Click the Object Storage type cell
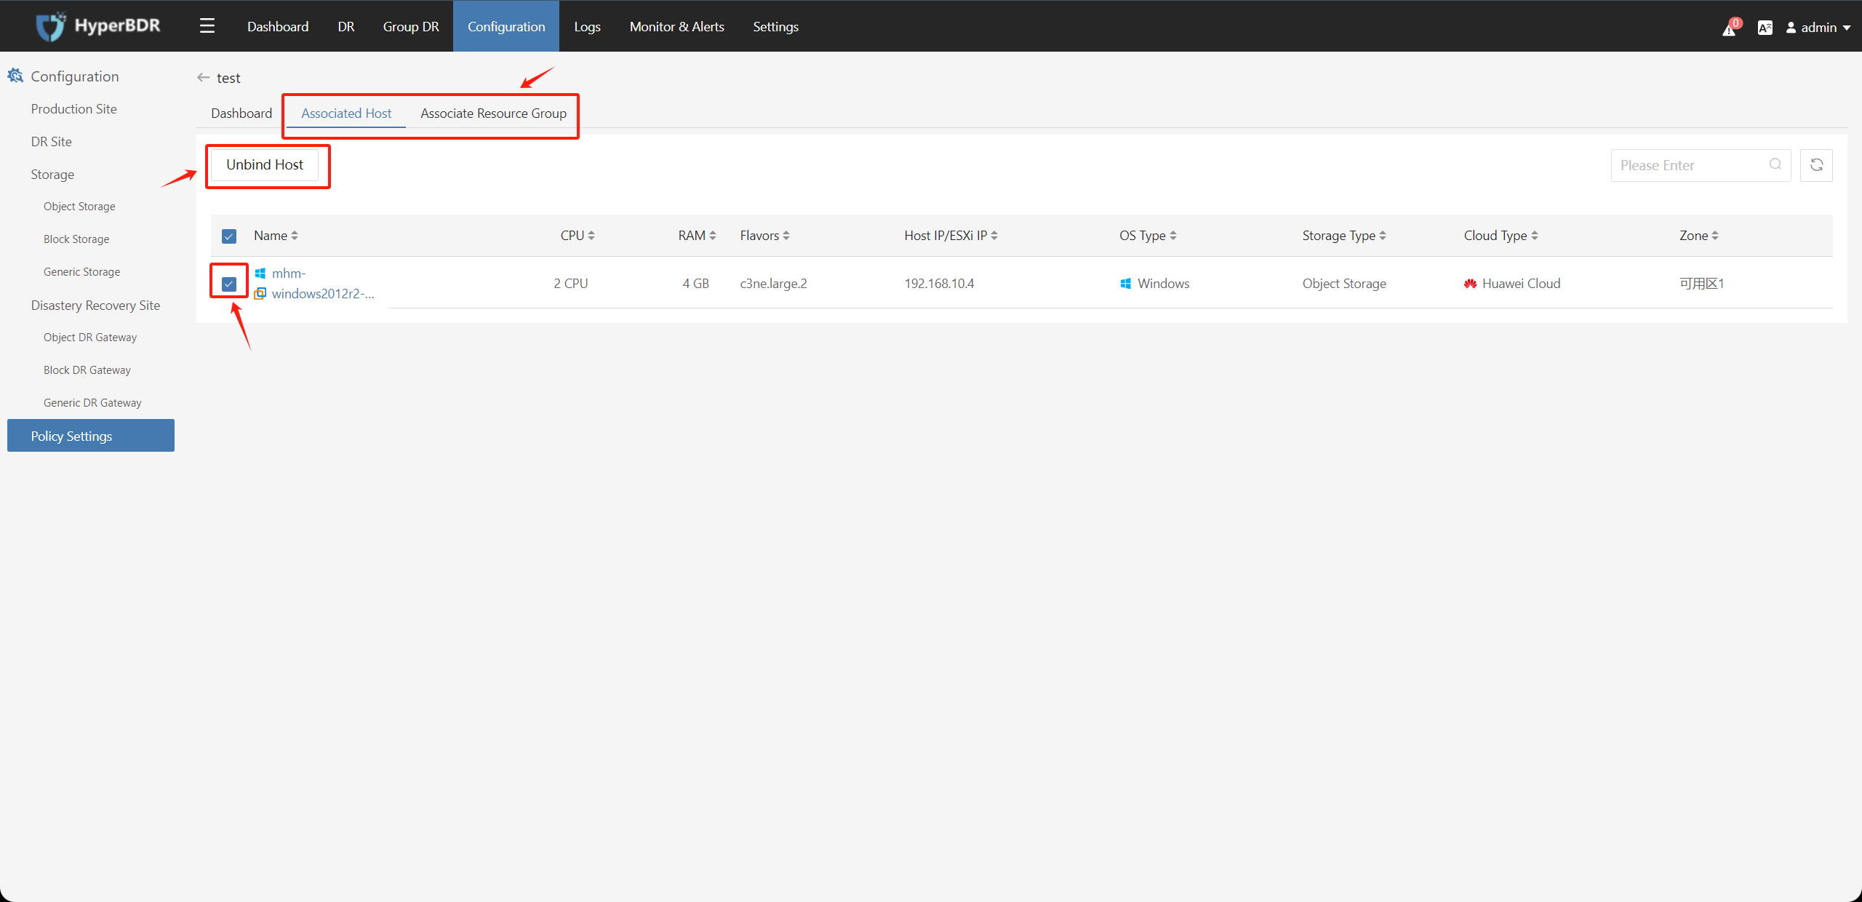Image resolution: width=1862 pixels, height=902 pixels. click(x=1344, y=284)
